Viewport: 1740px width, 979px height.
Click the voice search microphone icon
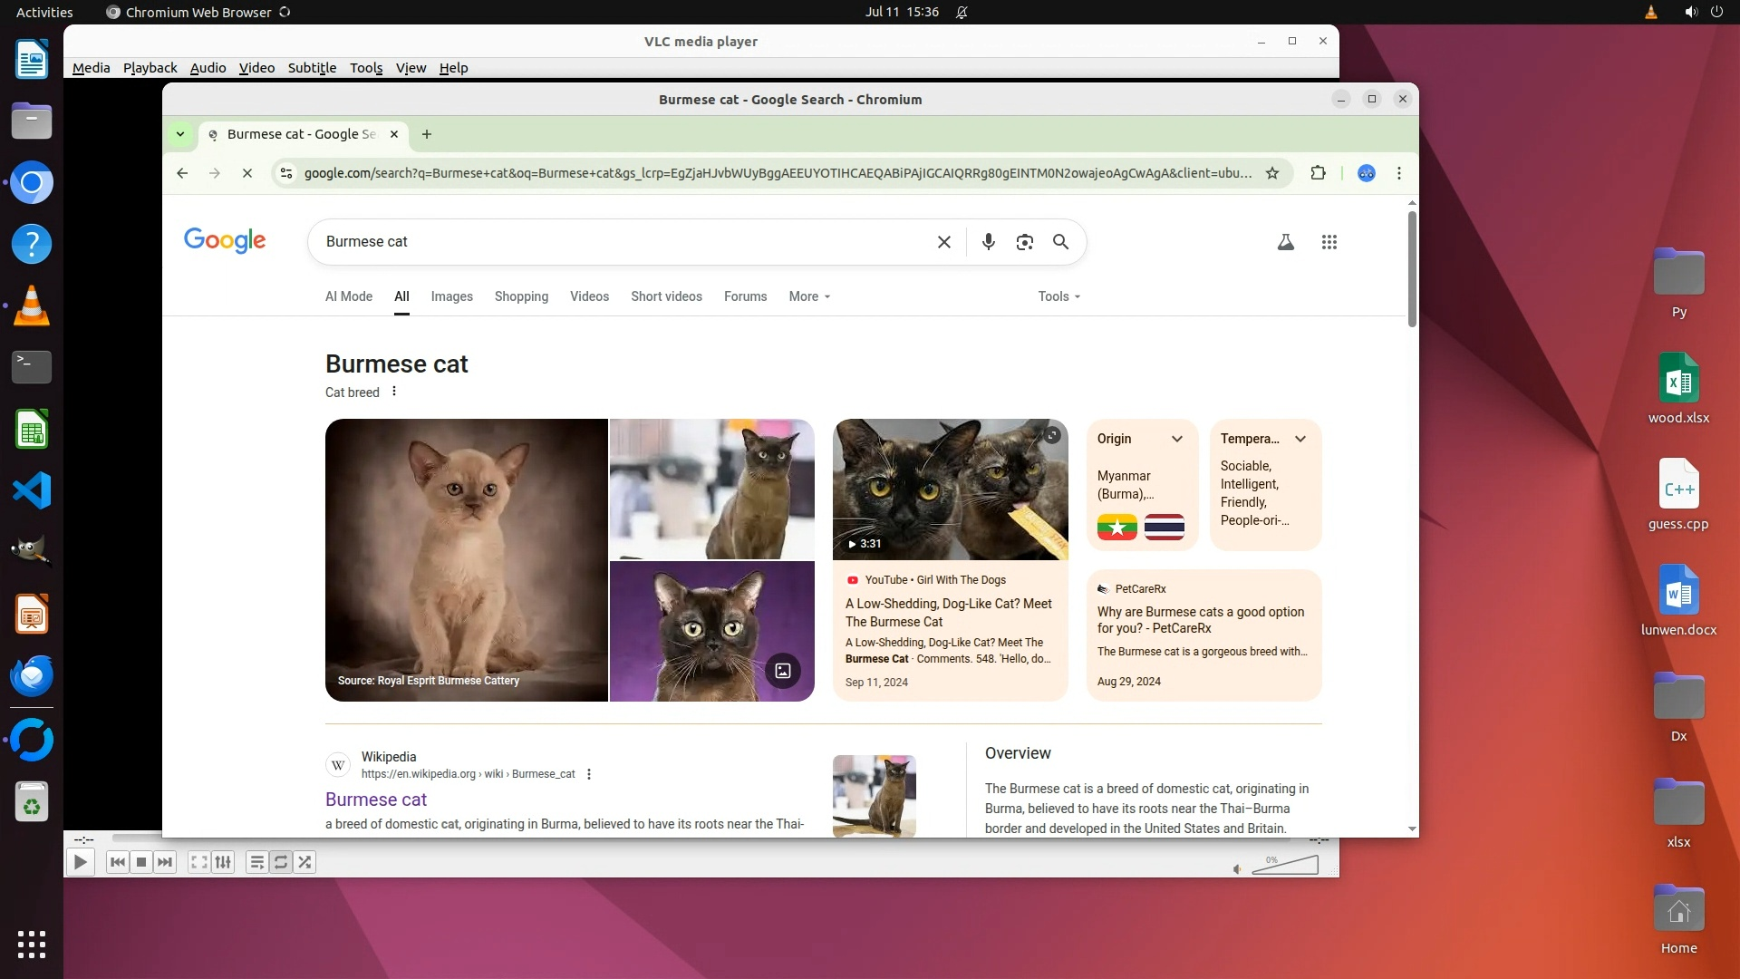click(988, 242)
